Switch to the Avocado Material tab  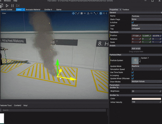coord(33,10)
